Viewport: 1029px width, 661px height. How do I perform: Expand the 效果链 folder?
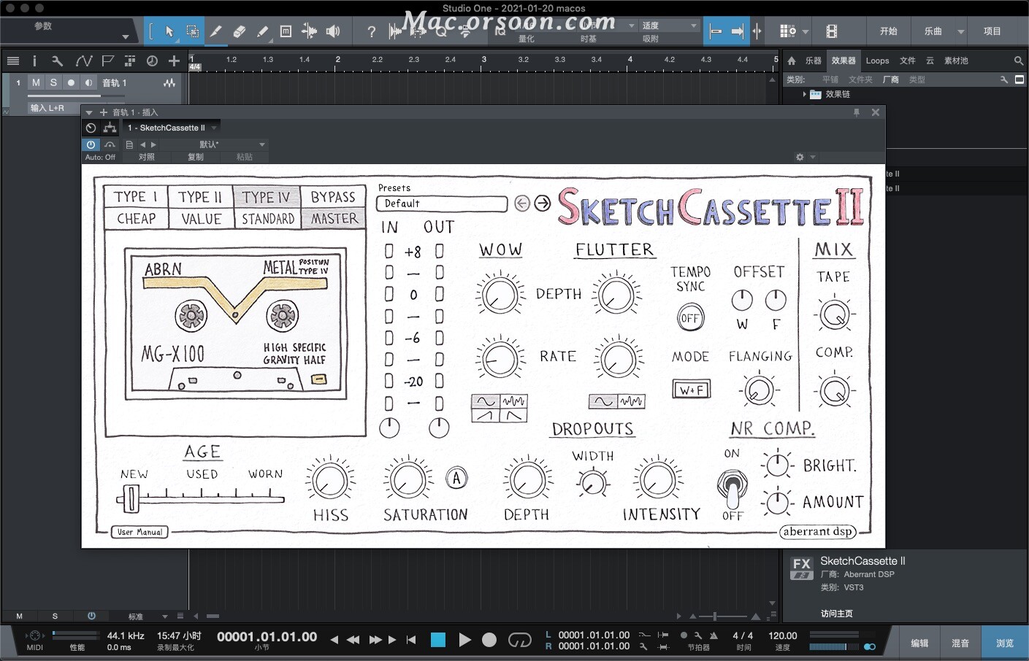click(x=805, y=94)
